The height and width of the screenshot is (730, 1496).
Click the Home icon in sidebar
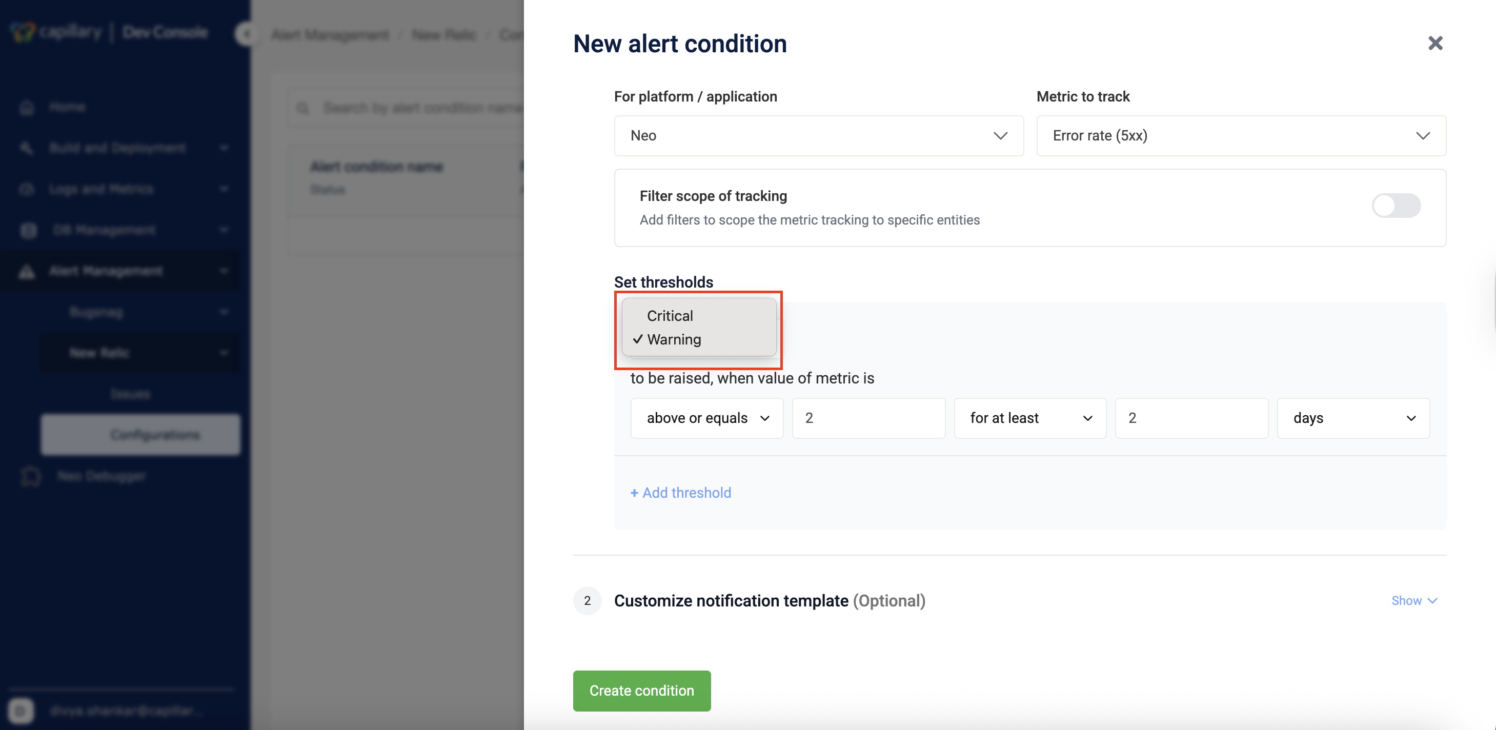click(x=27, y=108)
